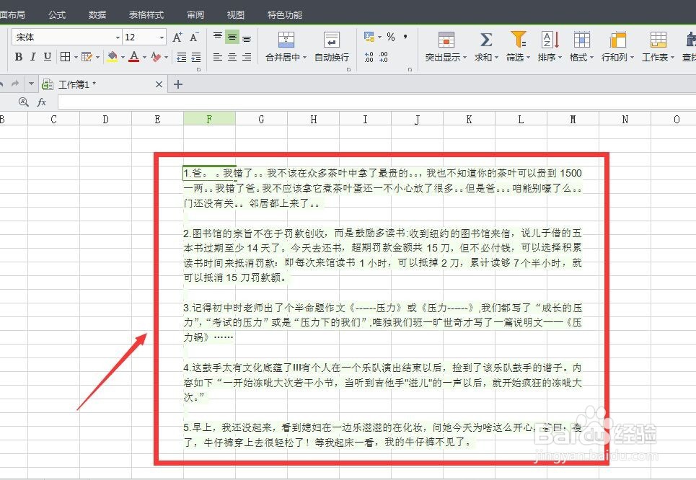Click the increase font size button
696x480 pixels.
178,37
